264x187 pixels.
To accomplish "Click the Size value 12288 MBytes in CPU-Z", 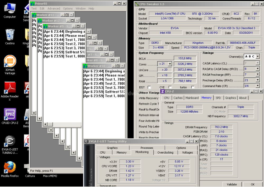I will pyautogui.click(x=189, y=112).
